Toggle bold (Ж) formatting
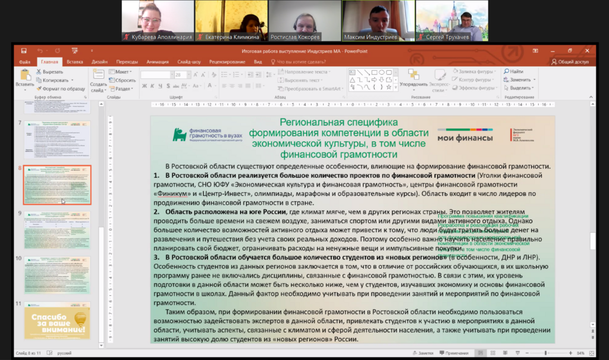This screenshot has height=360, width=609. pos(145,86)
